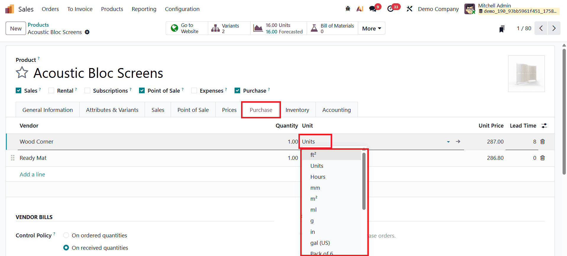
Task: Switch to the Inventory tab
Action: click(297, 110)
